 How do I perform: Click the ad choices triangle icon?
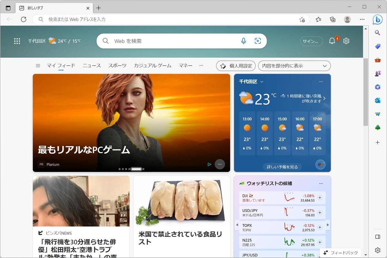[x=209, y=164]
